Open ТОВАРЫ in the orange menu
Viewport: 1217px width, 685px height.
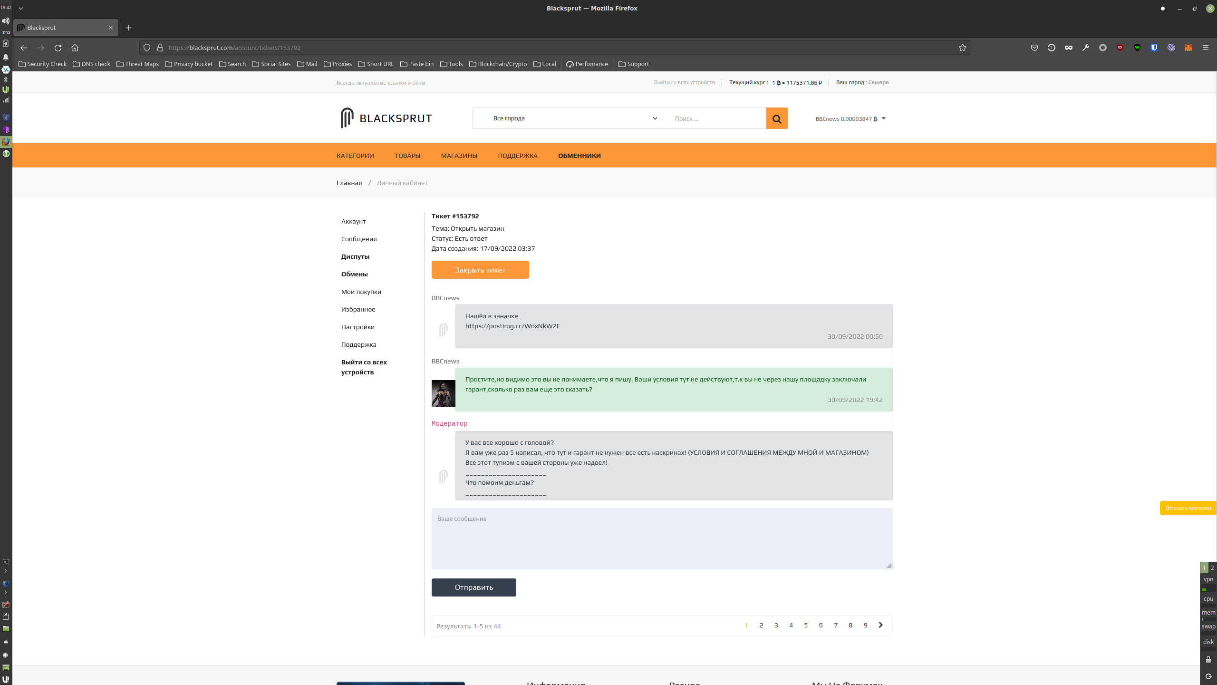(407, 156)
